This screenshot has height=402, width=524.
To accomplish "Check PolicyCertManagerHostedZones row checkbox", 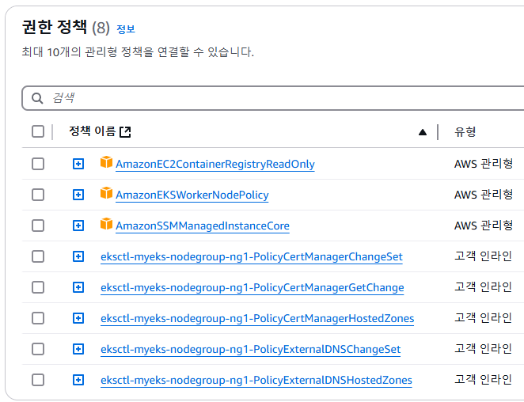I will click(x=38, y=318).
